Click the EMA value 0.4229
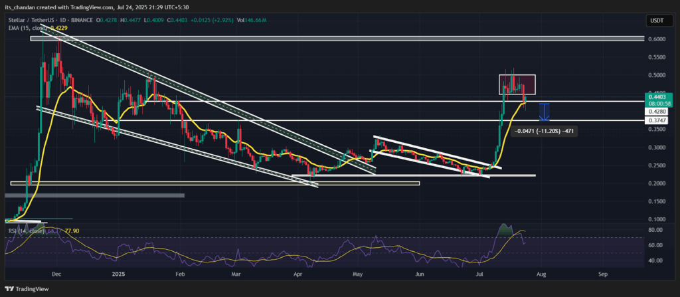The height and width of the screenshot is (297, 680). 59,27
